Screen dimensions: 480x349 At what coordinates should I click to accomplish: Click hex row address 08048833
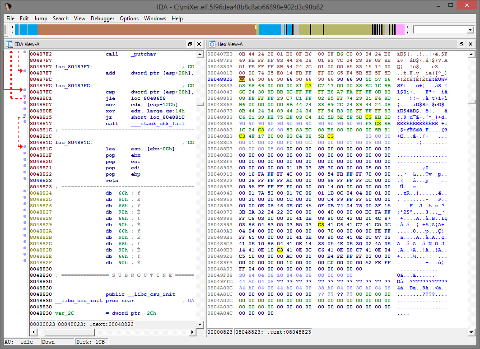[220, 86]
